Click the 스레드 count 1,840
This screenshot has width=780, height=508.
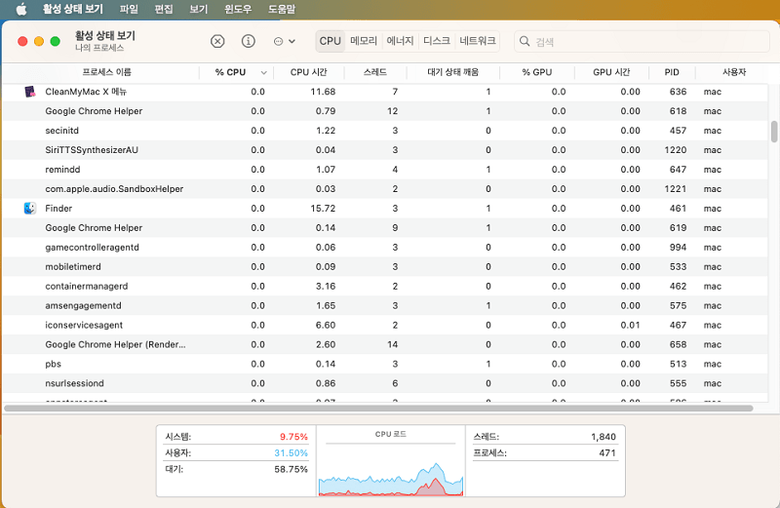coord(604,437)
